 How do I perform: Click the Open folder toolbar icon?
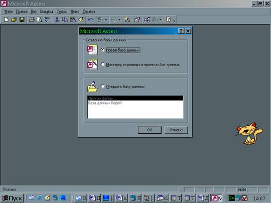coord(14,20)
